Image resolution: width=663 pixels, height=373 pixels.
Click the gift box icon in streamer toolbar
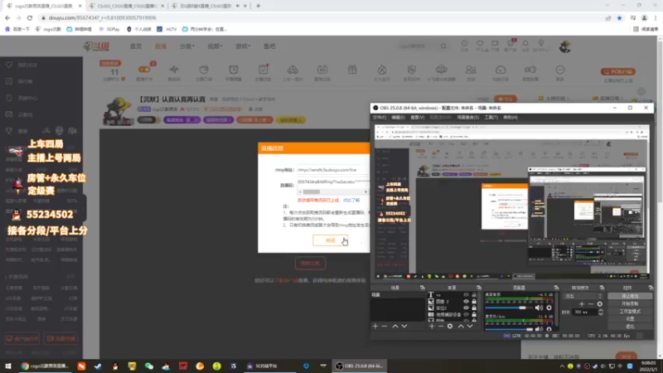click(x=352, y=70)
